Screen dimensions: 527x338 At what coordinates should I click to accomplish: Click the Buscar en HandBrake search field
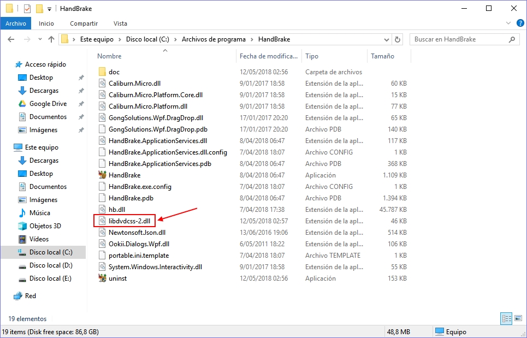point(465,39)
